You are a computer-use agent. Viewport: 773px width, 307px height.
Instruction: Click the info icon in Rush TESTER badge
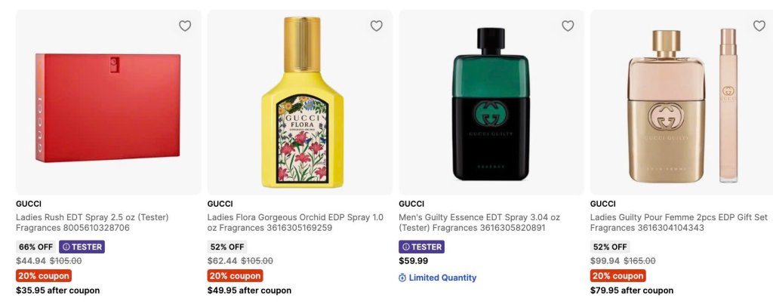(66, 247)
